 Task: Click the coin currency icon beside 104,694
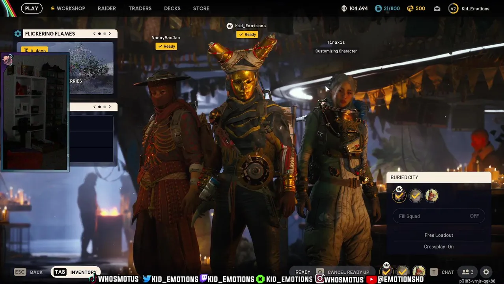344,8
